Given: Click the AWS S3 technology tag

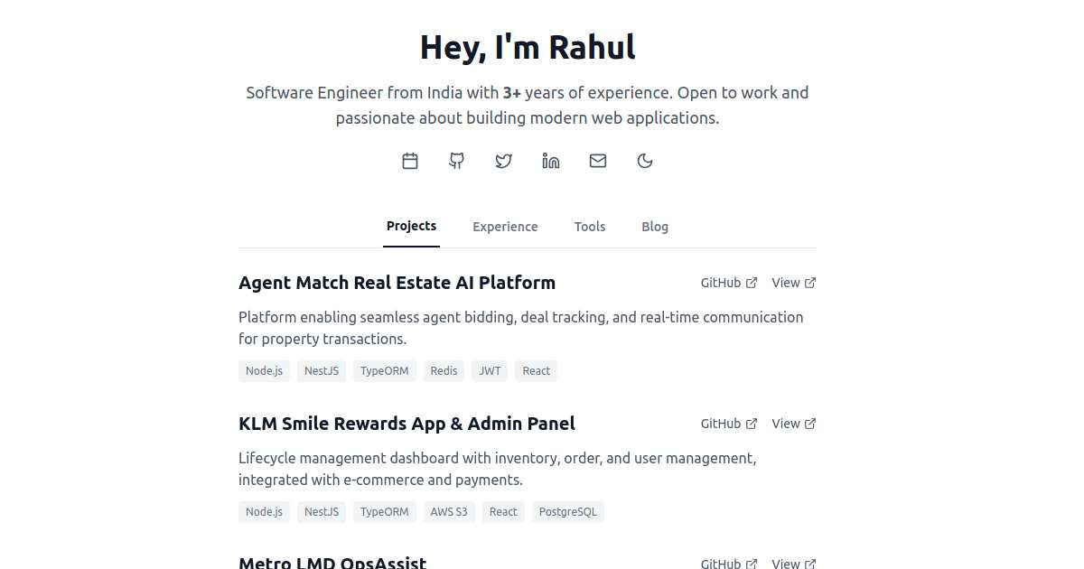Looking at the screenshot, I should [x=449, y=512].
